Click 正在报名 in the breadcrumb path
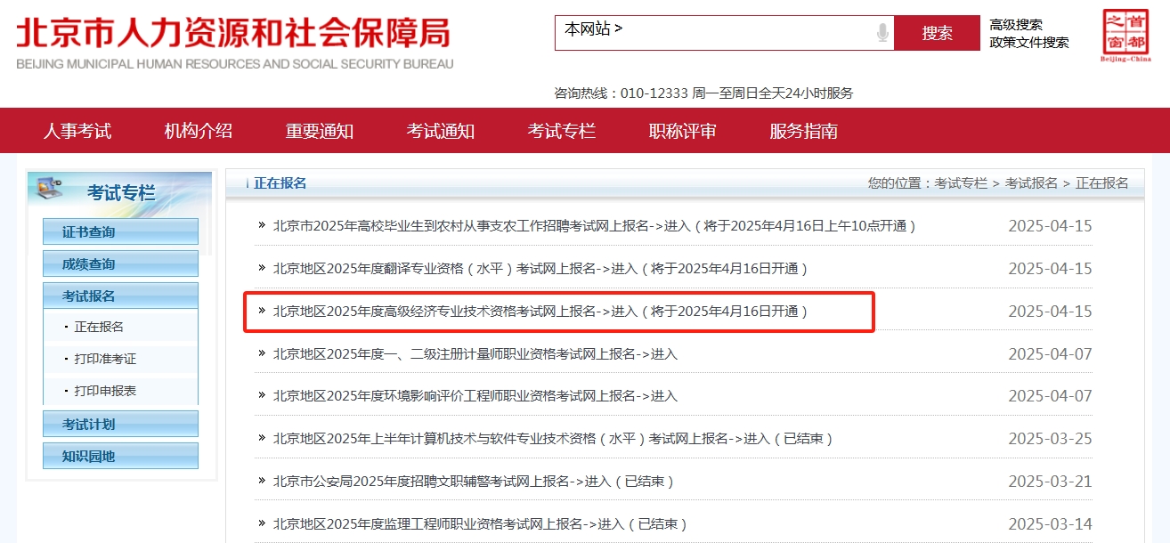This screenshot has height=543, width=1170. pyautogui.click(x=1102, y=182)
